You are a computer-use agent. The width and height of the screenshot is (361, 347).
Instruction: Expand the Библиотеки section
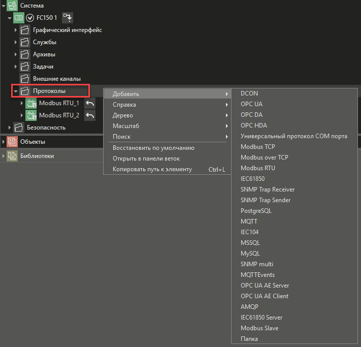3,156
